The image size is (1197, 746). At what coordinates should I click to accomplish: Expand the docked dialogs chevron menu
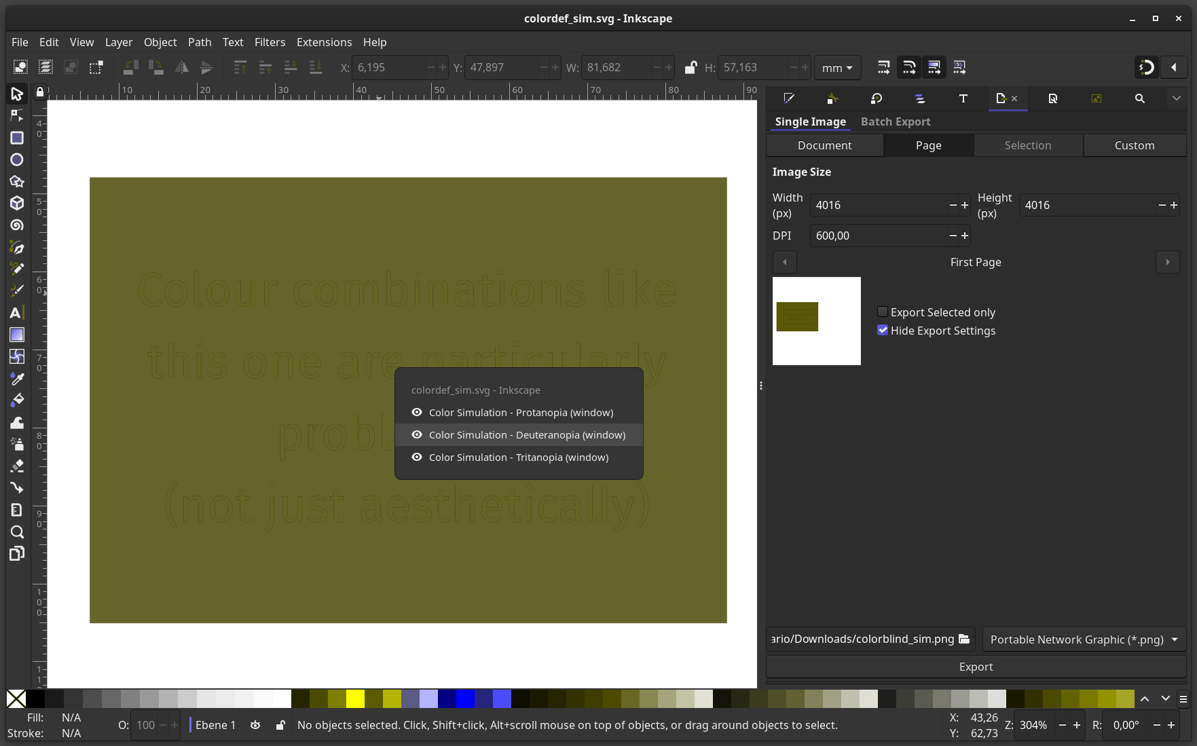point(1177,98)
